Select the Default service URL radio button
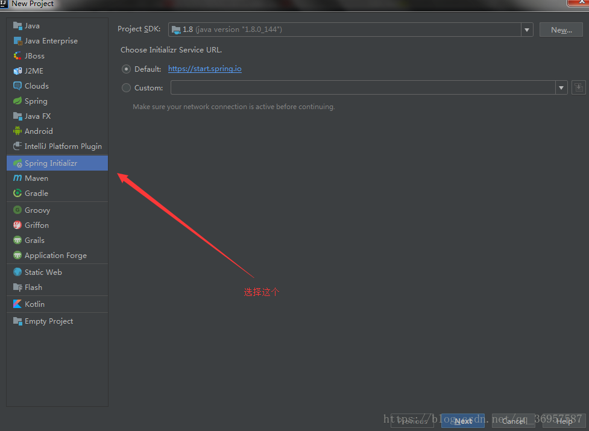The height and width of the screenshot is (431, 589). tap(126, 69)
